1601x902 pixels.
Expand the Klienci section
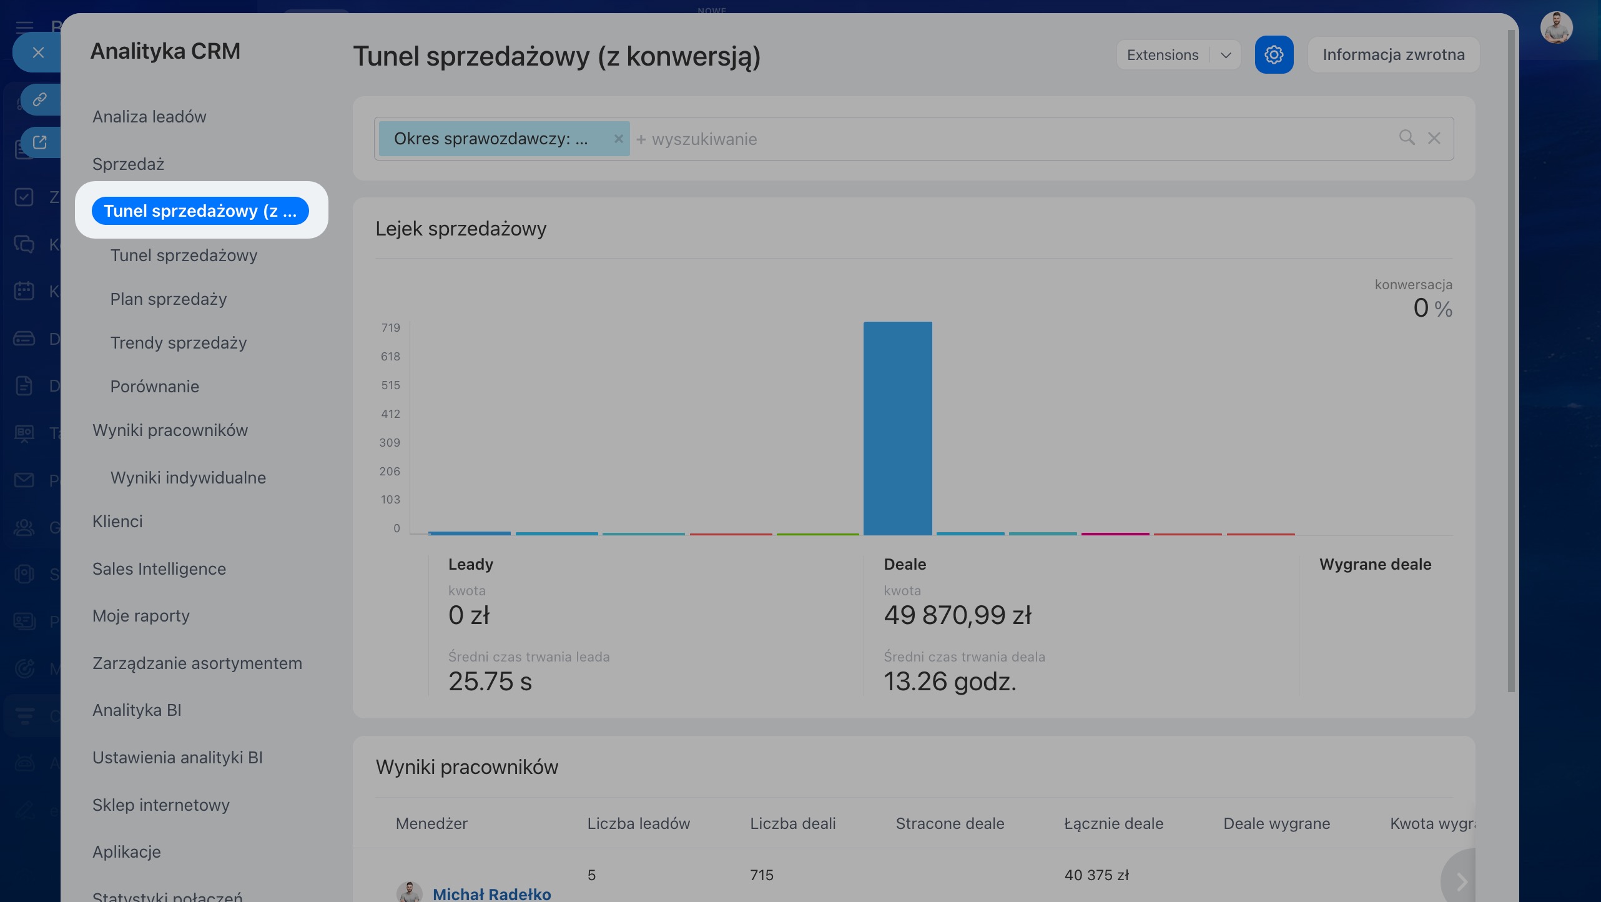point(117,522)
